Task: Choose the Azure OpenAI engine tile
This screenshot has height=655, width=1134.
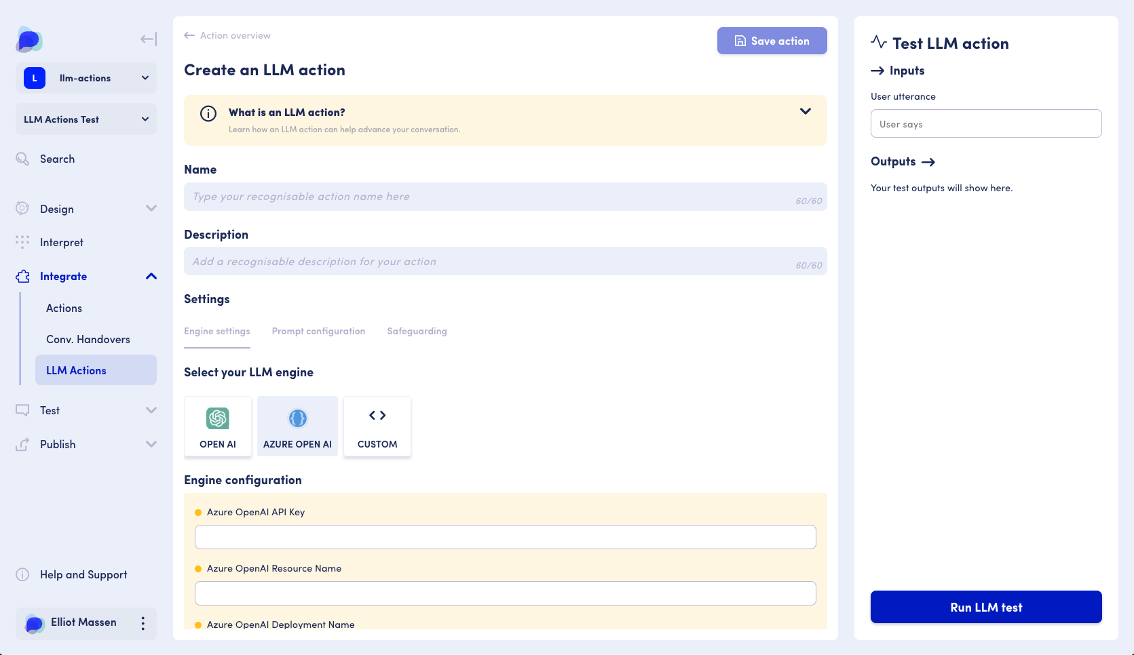Action: [x=297, y=426]
